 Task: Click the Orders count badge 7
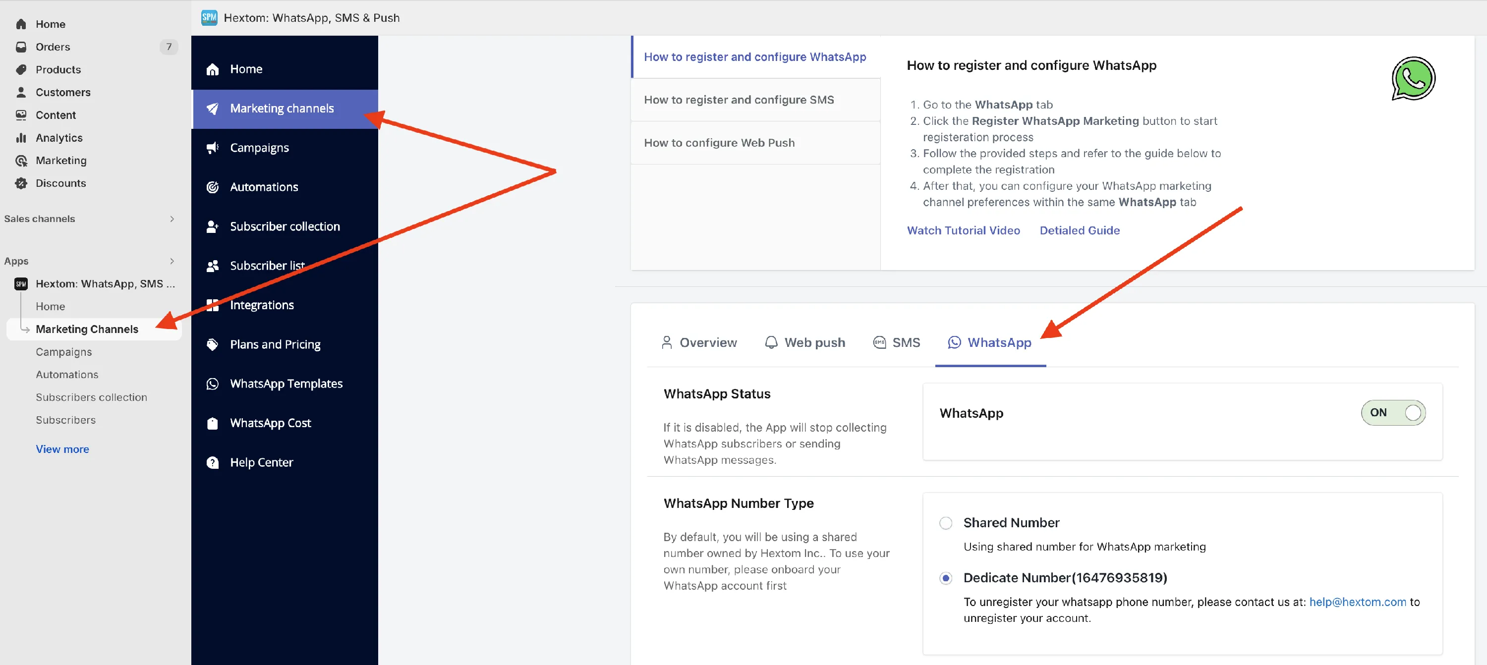click(x=169, y=47)
